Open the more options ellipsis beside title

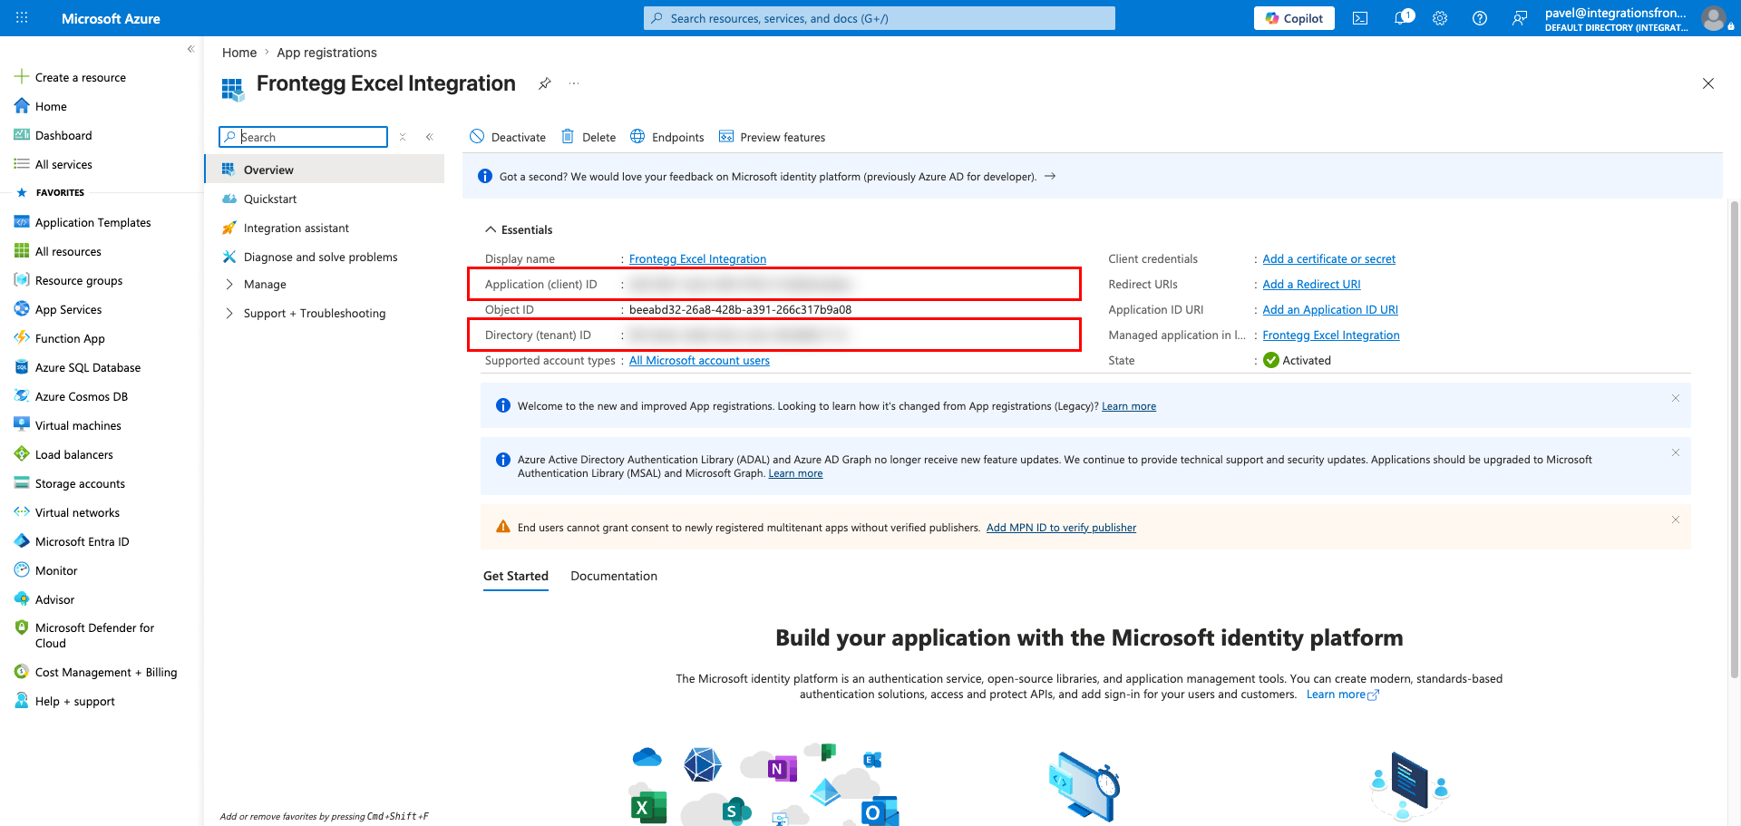pos(574,83)
